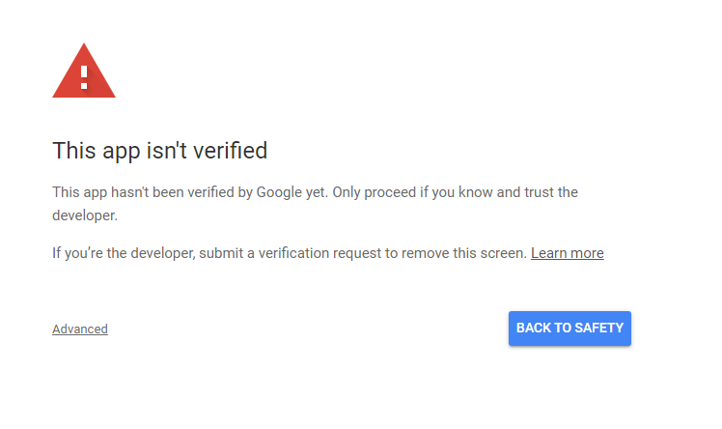Click the word "submit" in the second paragraph
Screen dimensions: 722x429
(x=239, y=253)
